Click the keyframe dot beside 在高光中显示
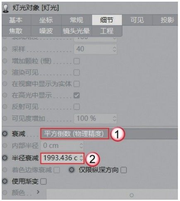This screenshot has width=180, height=201. tap(5, 95)
